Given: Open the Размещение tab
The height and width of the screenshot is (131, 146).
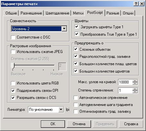Looking at the screenshot, I should click(31, 13).
